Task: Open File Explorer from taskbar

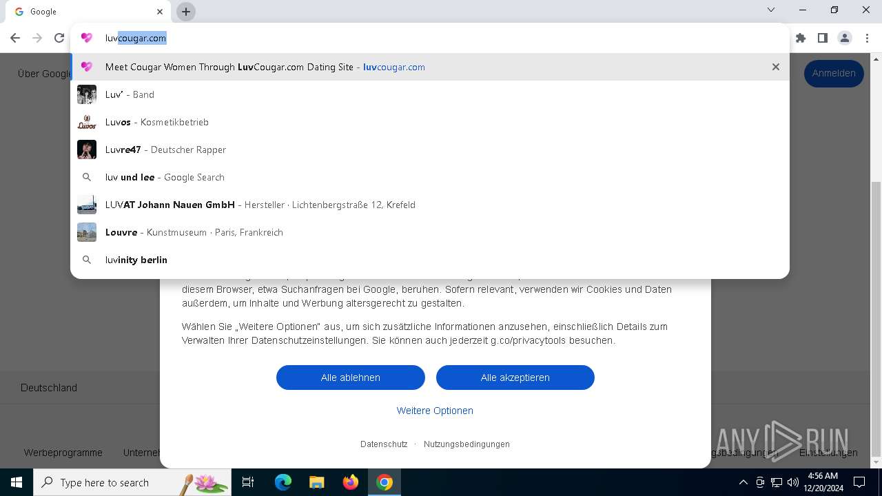Action: tap(316, 482)
